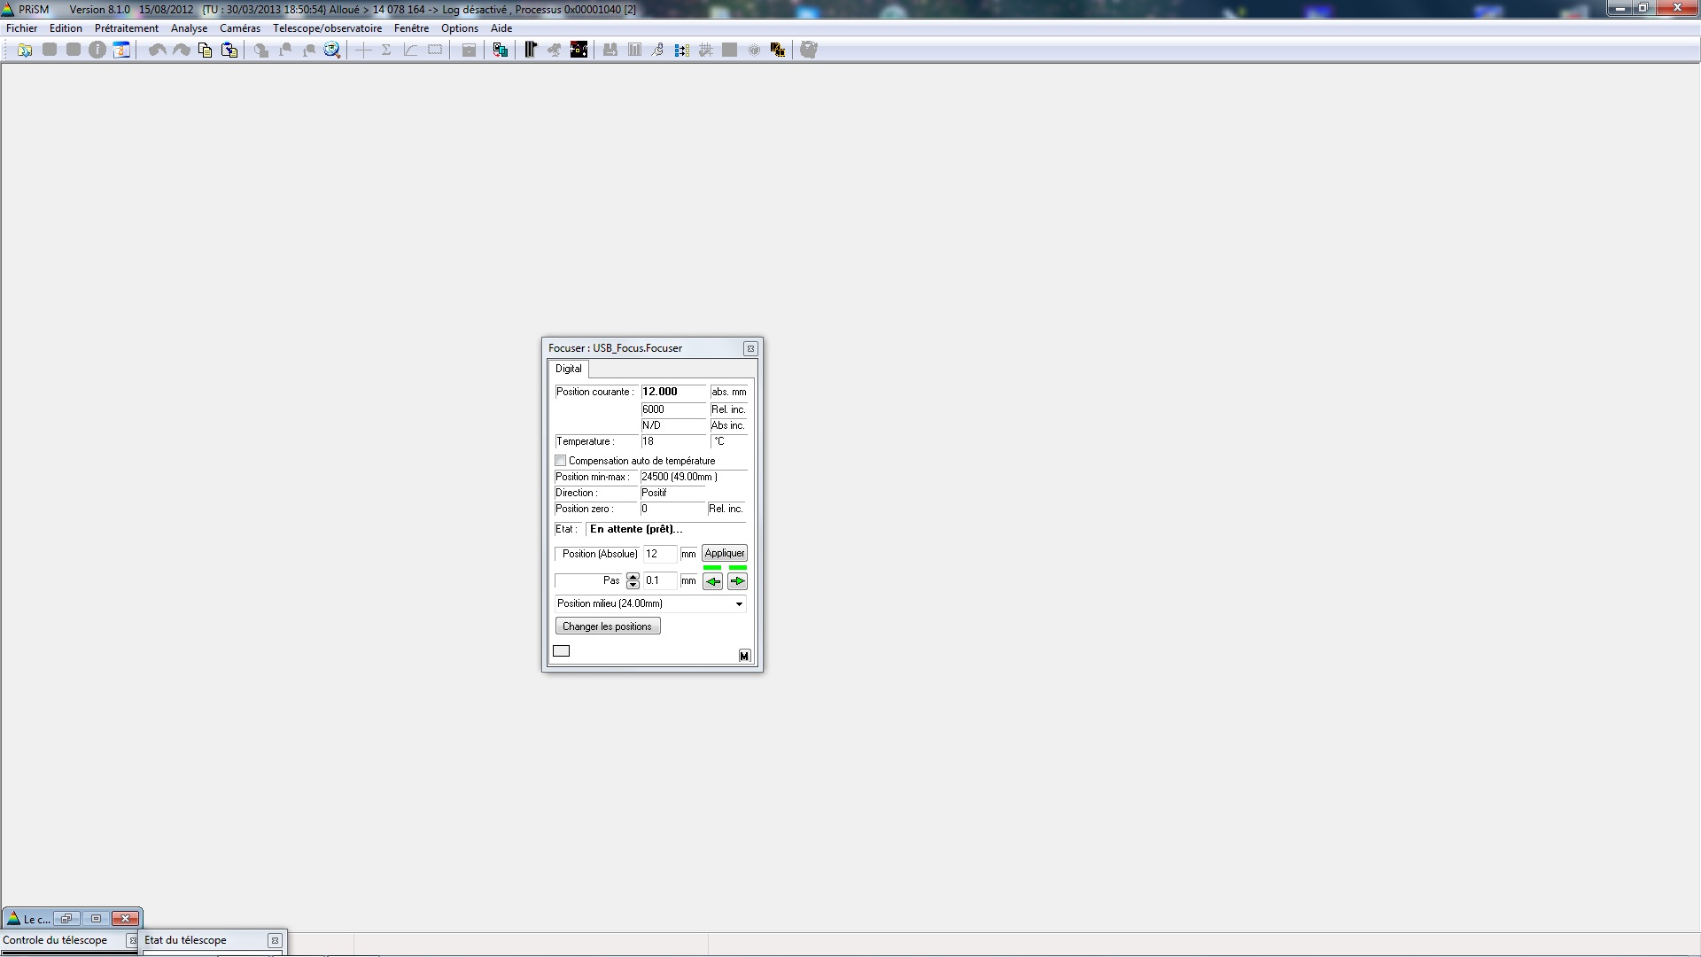Move focuser inward with green left arrow

tap(712, 581)
